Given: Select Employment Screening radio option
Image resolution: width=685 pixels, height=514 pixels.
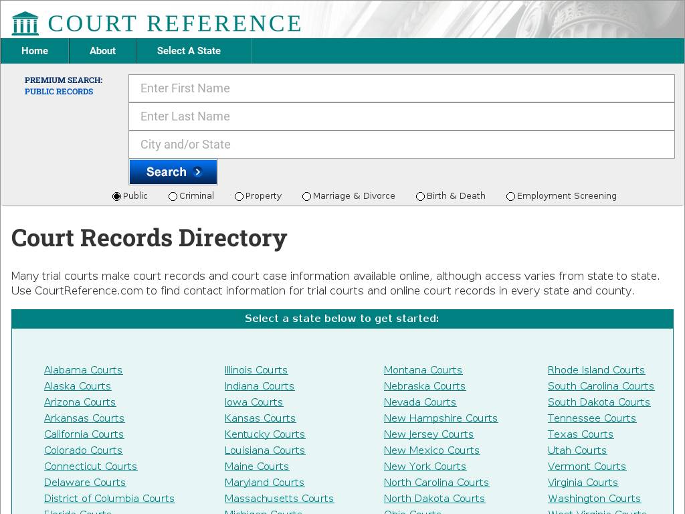Looking at the screenshot, I should (510, 196).
